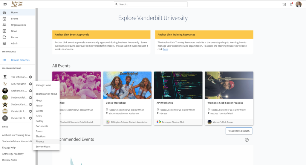Go to Events in the sidebar

(x=15, y=19)
